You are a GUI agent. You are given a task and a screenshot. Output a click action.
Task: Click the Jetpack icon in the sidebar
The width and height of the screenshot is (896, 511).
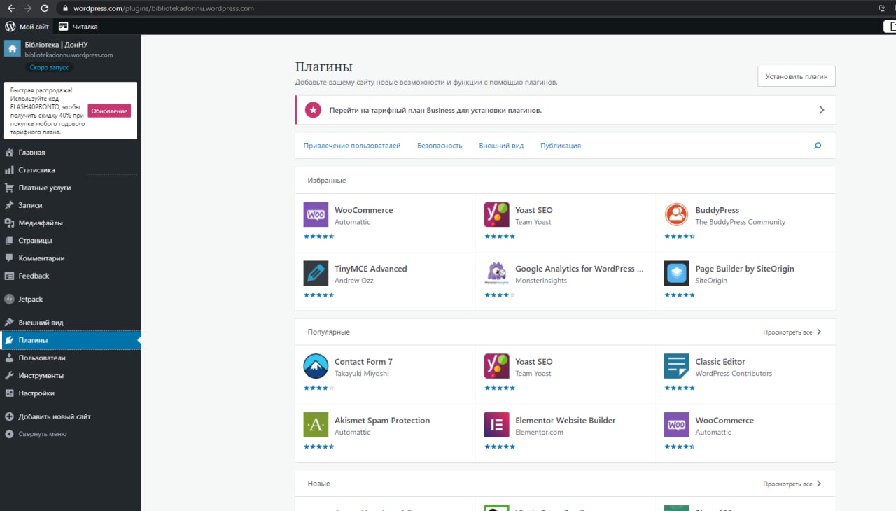point(9,299)
